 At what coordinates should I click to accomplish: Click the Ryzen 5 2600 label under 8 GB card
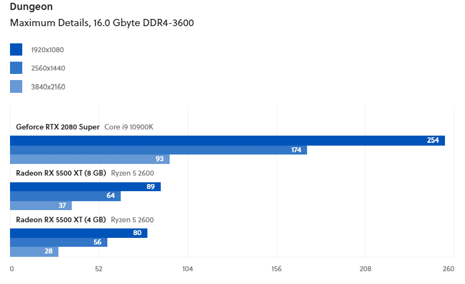pyautogui.click(x=132, y=173)
